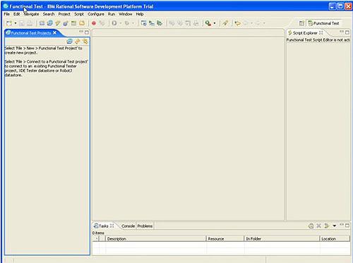
Task: Switch to the Problems tab
Action: (x=145, y=226)
